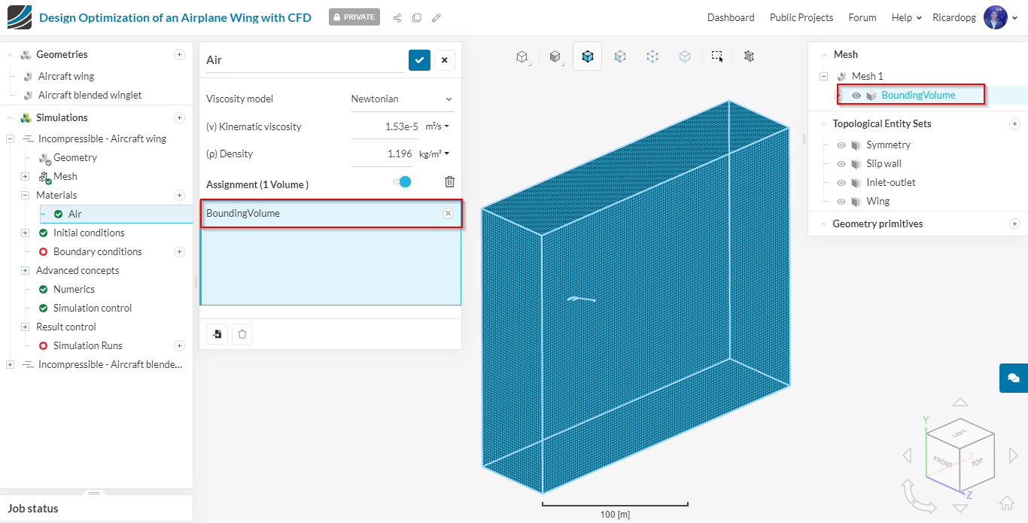
Task: Collapse the Materials tree node
Action: point(25,195)
